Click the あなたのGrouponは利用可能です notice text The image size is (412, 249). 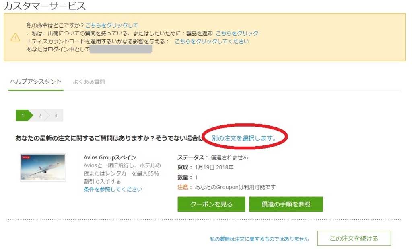point(235,187)
